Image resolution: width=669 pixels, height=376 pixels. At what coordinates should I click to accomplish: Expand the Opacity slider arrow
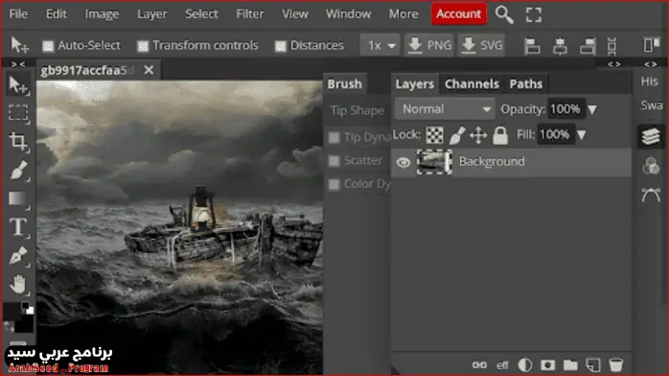(592, 109)
